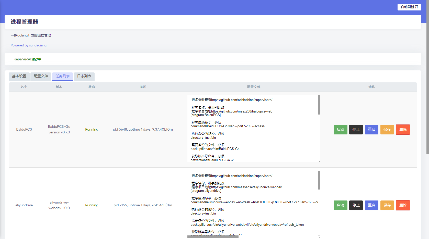
Task: Switch to the 基本设置 tab
Action: pyautogui.click(x=19, y=76)
